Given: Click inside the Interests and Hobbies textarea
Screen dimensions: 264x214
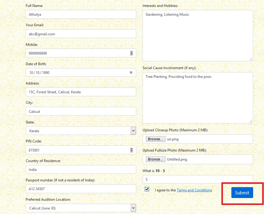Looking at the screenshot, I should point(198,36).
